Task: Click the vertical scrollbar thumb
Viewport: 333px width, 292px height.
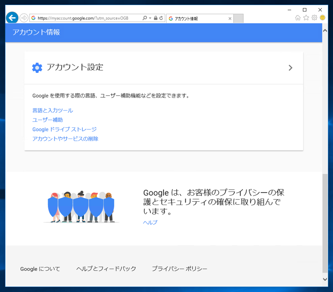Action: (325, 223)
